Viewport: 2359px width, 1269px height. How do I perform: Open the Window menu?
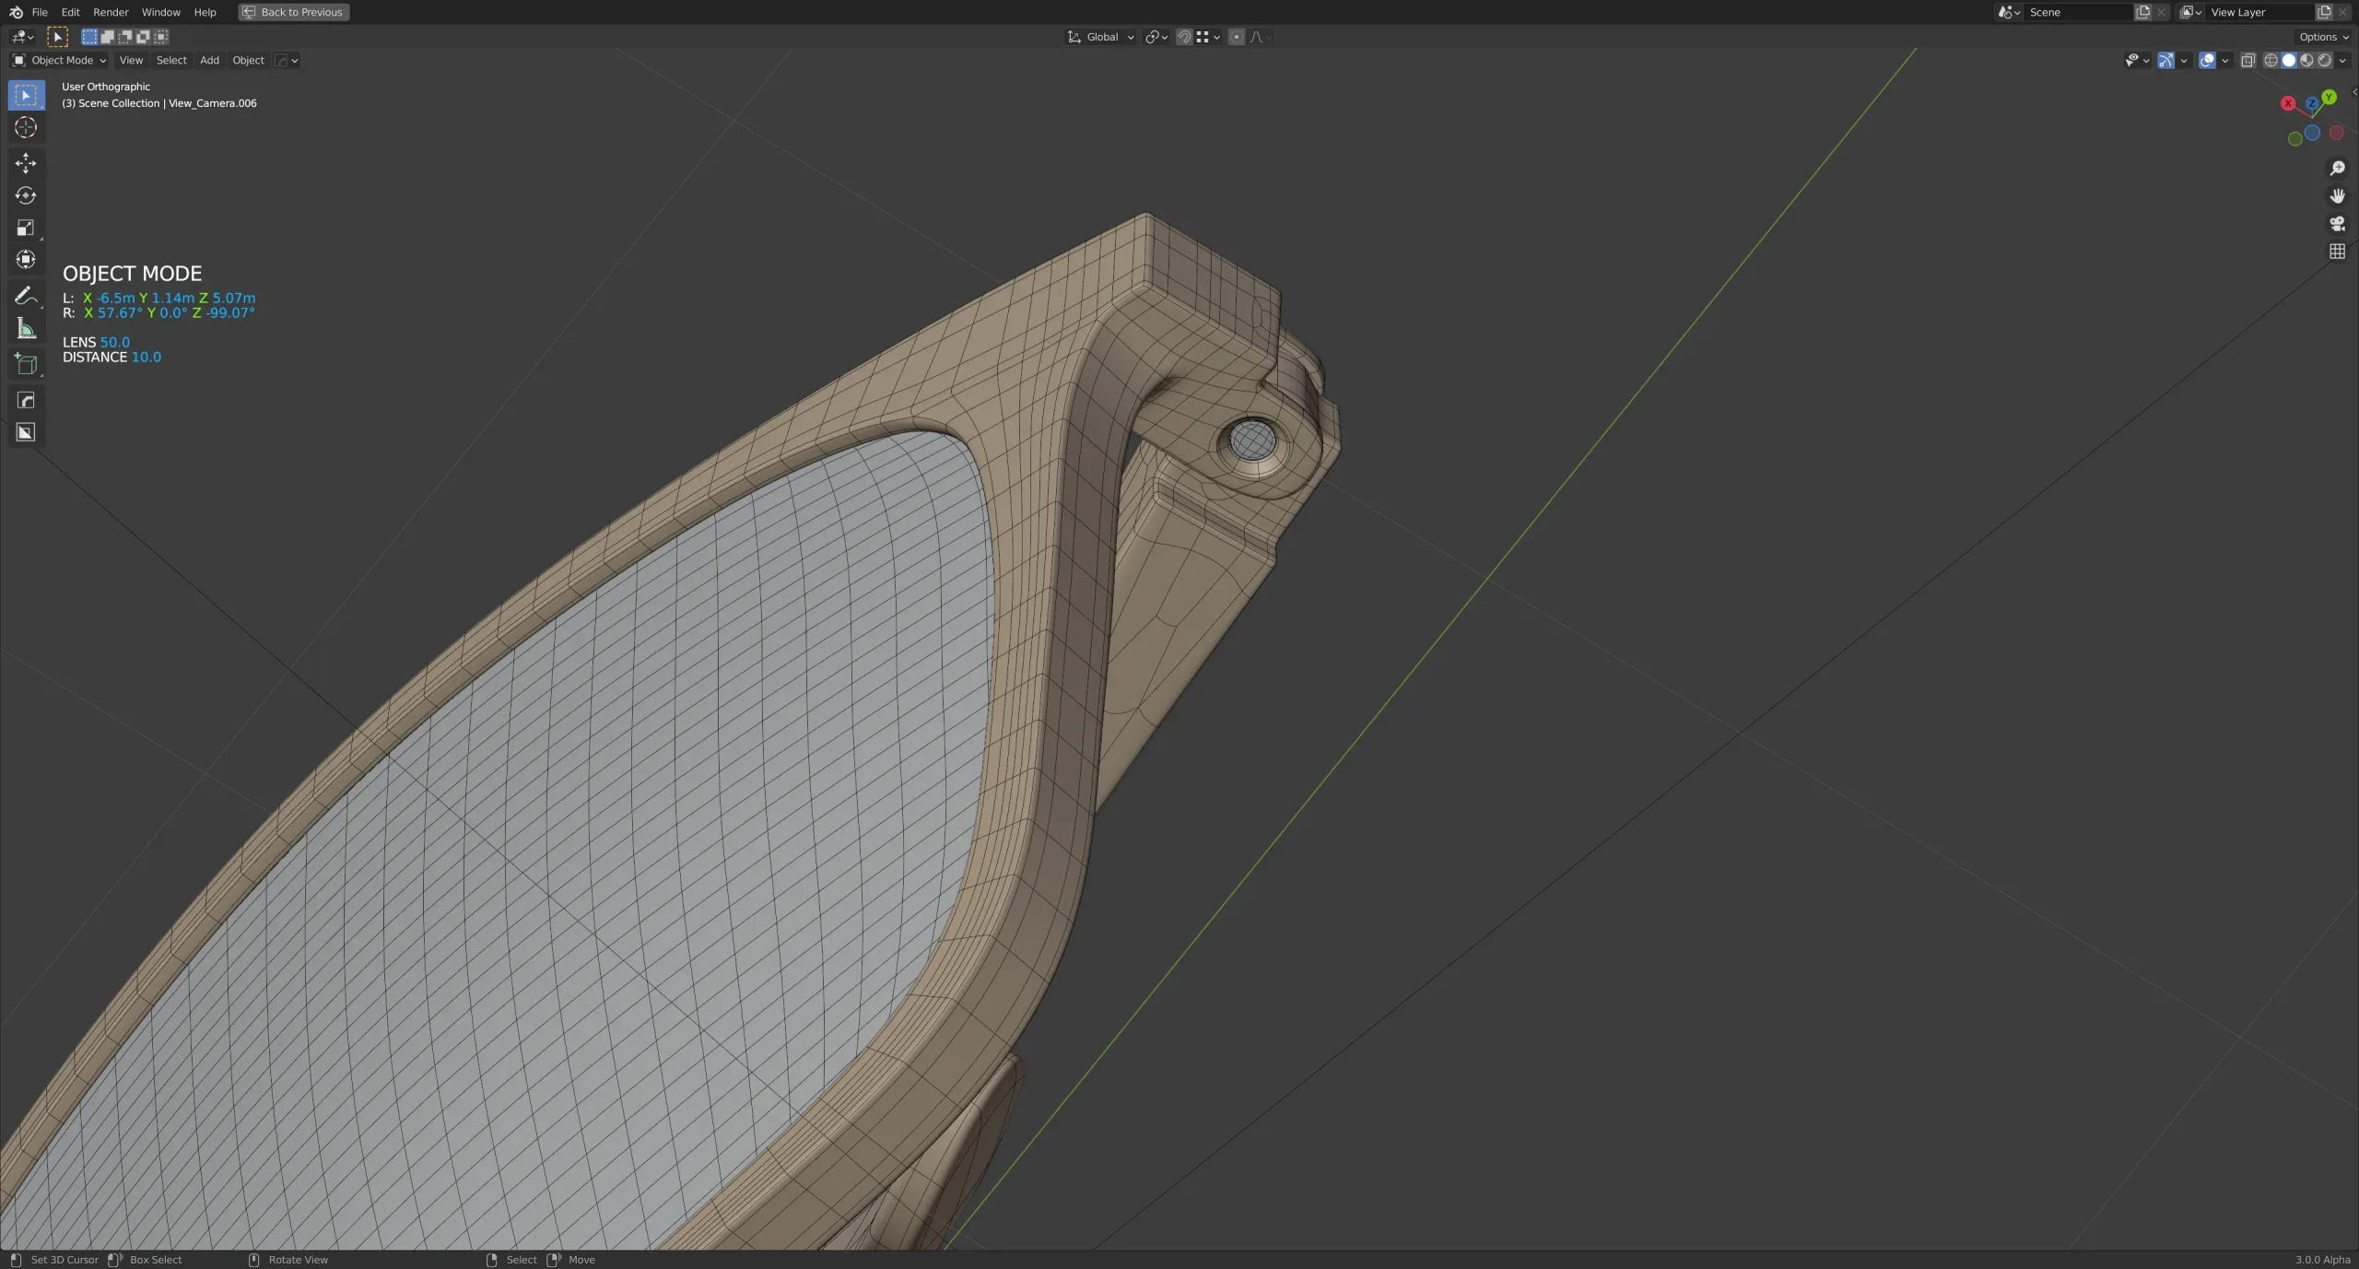click(161, 12)
